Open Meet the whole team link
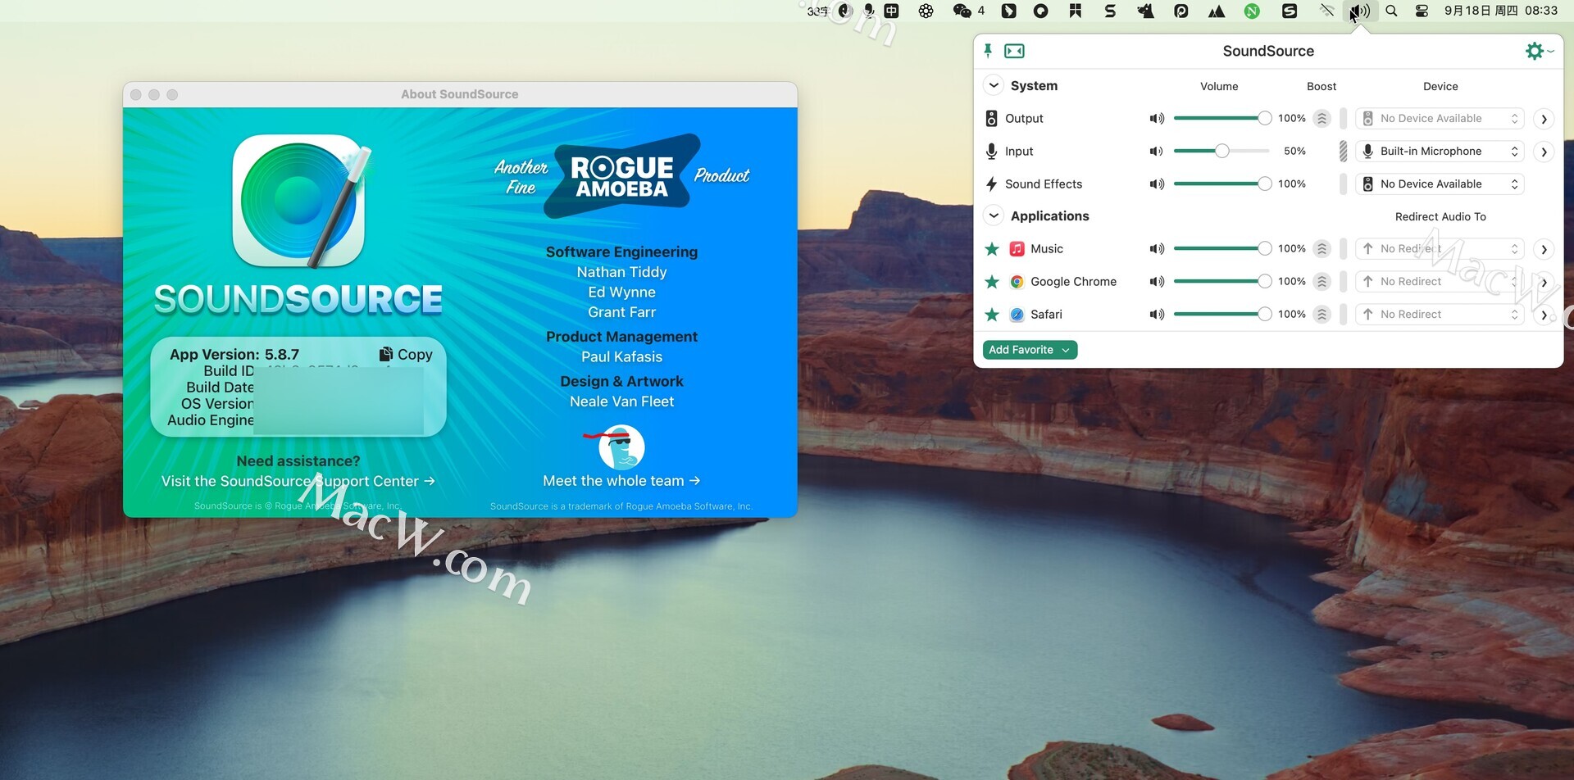 point(621,481)
